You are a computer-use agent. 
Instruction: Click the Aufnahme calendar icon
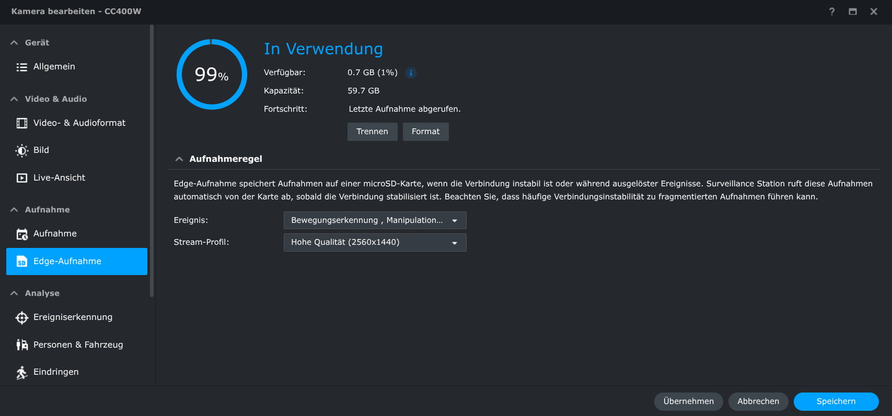pos(21,234)
